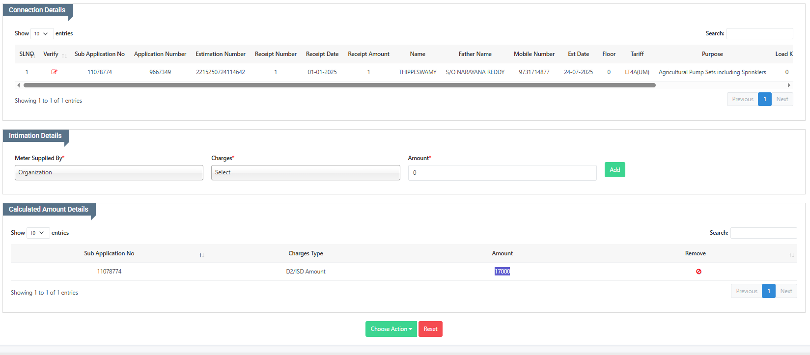Change Connection Details show entries count
The height and width of the screenshot is (355, 810).
(x=41, y=34)
